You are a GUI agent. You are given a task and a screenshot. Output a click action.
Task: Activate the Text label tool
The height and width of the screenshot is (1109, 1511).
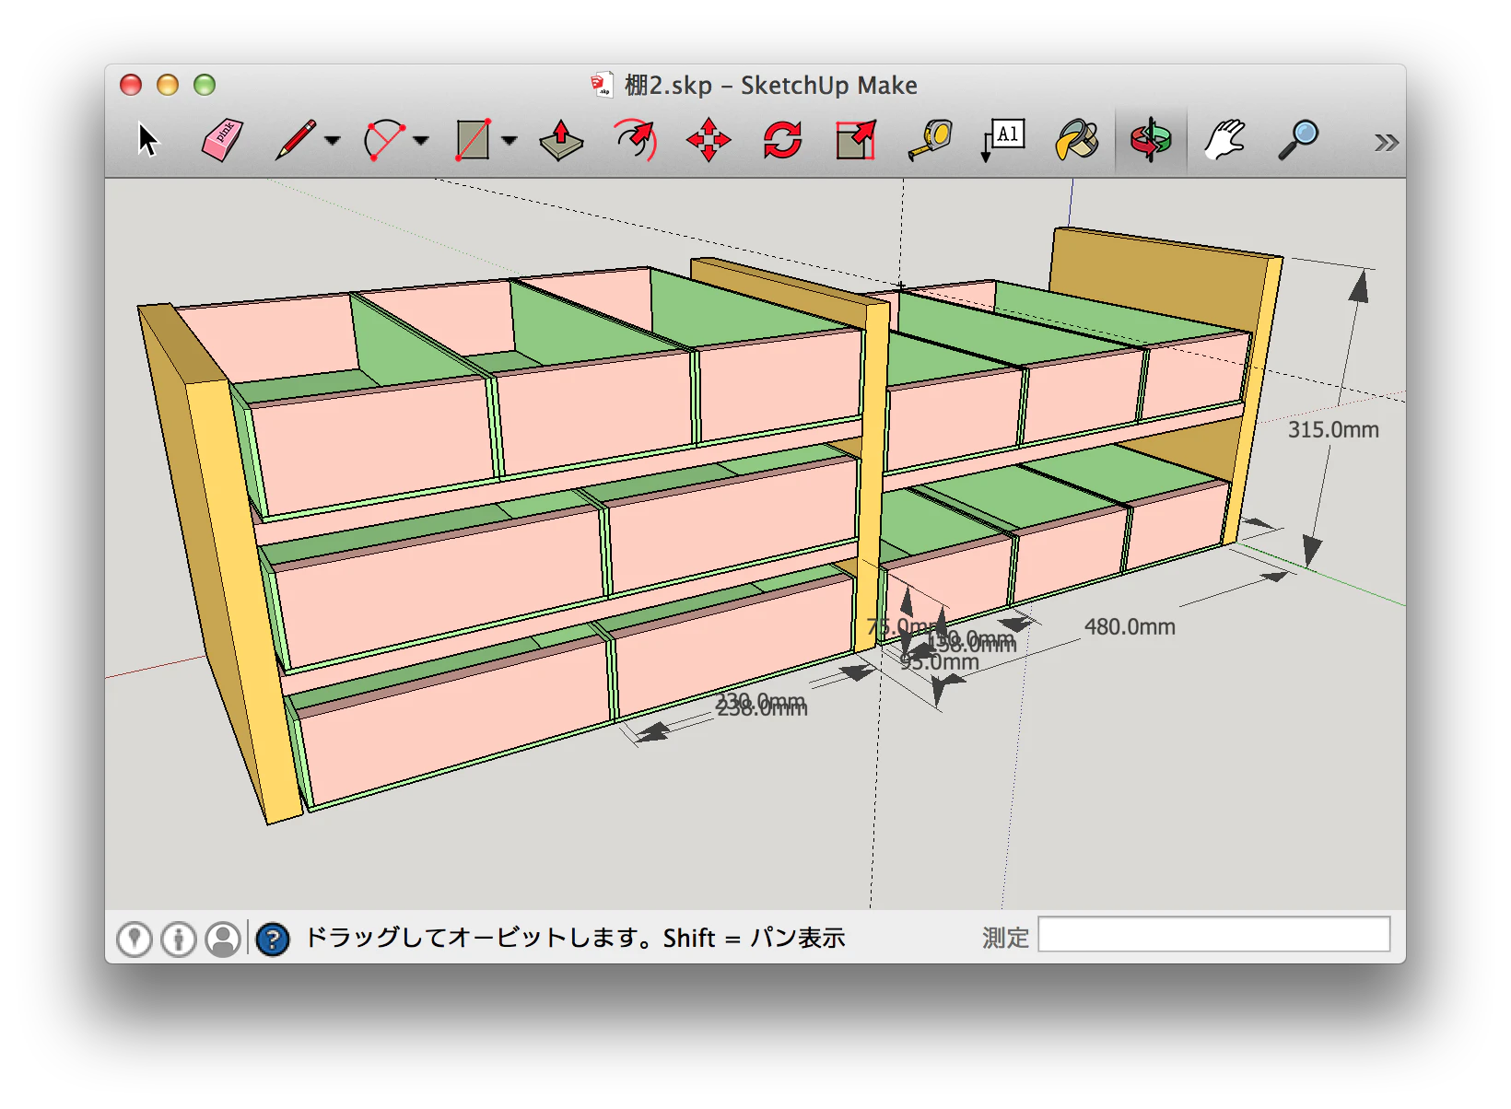coord(1003,140)
